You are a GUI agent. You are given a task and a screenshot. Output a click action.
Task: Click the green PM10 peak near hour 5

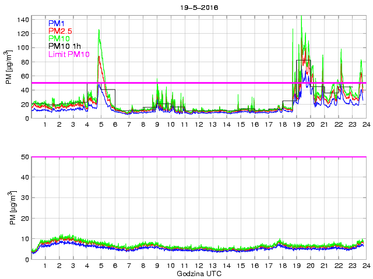click(x=99, y=30)
